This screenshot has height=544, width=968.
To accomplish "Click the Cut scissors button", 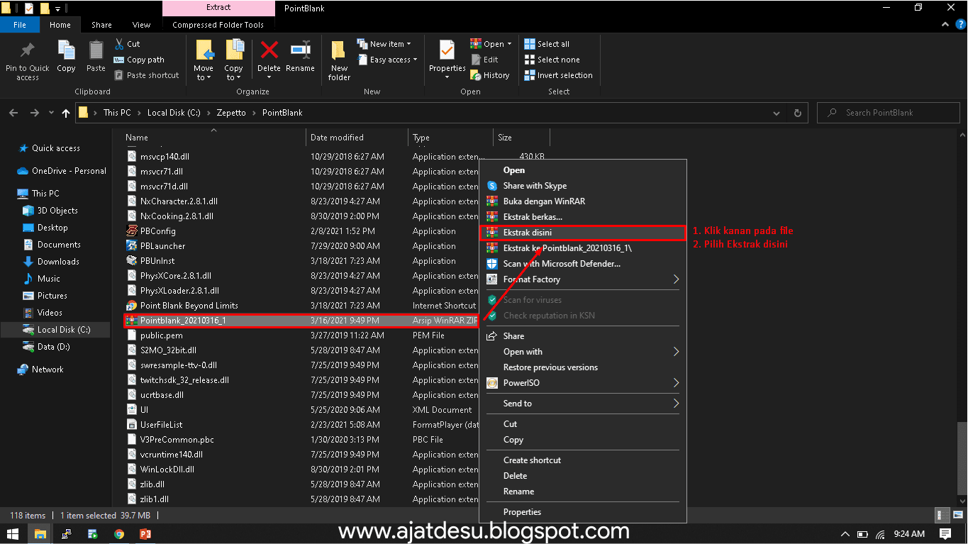I will pyautogui.click(x=127, y=44).
